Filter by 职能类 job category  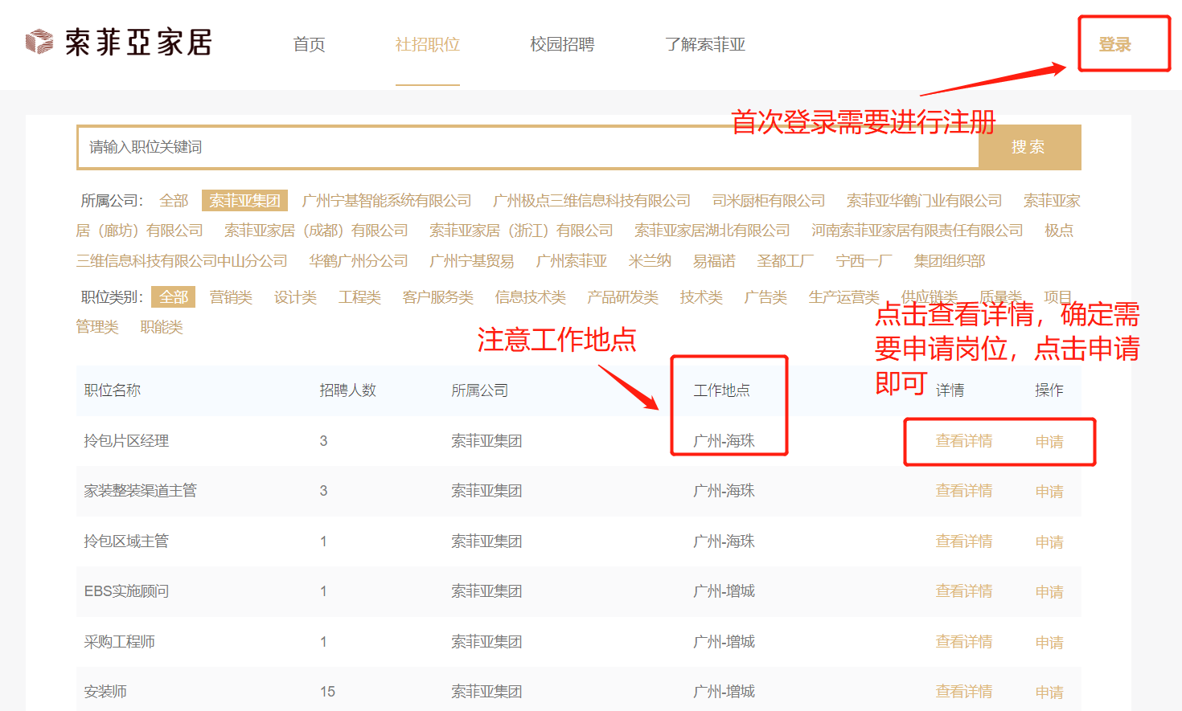pos(162,327)
